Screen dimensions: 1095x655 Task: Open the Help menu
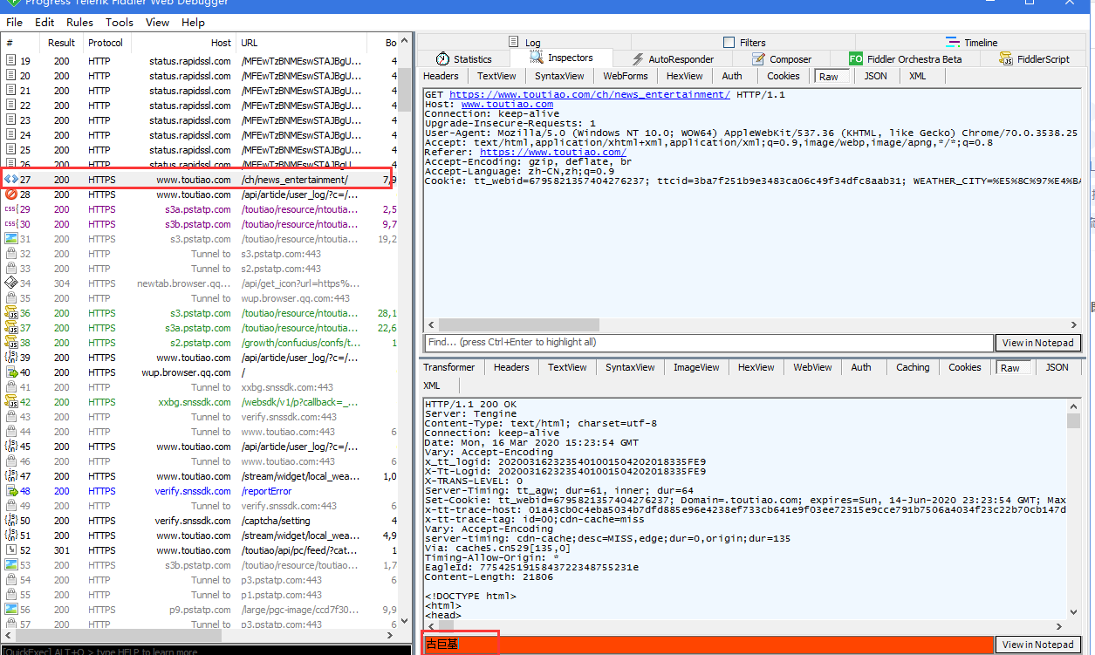click(194, 22)
